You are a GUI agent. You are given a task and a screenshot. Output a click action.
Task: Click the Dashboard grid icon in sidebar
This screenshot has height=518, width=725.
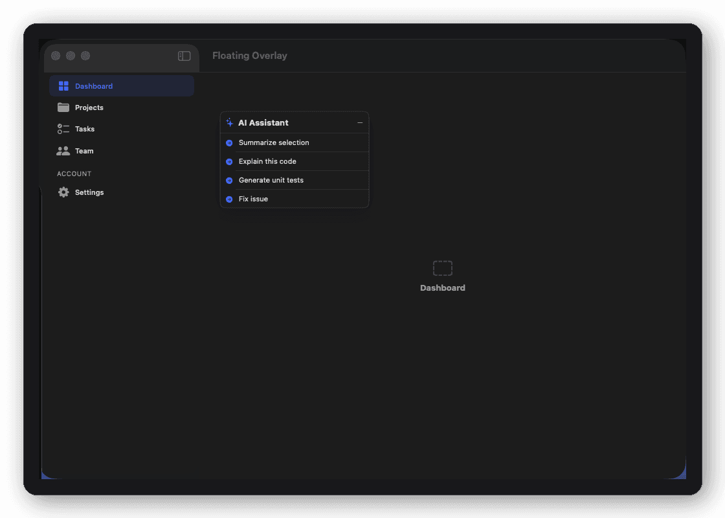pos(63,86)
